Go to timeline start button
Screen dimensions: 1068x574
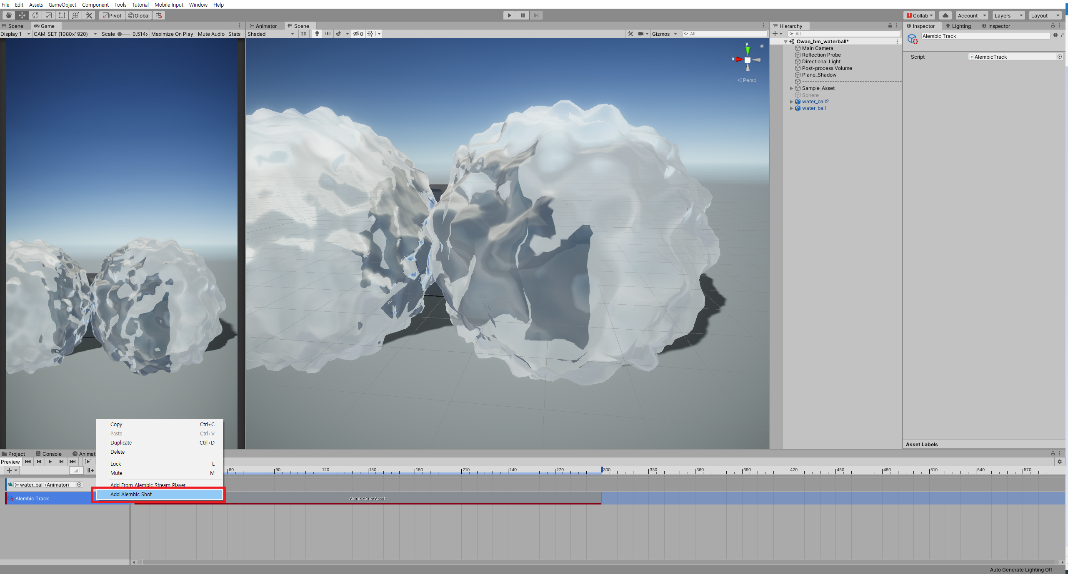pos(28,461)
